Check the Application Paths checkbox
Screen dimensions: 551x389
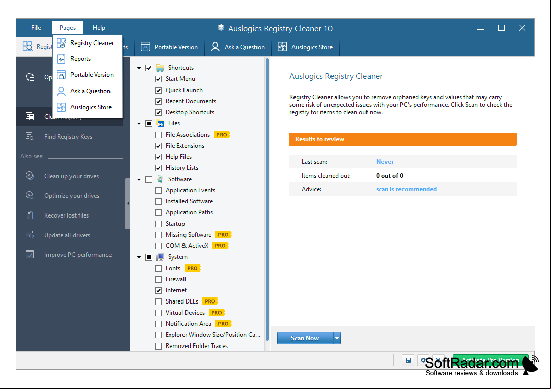(x=159, y=212)
